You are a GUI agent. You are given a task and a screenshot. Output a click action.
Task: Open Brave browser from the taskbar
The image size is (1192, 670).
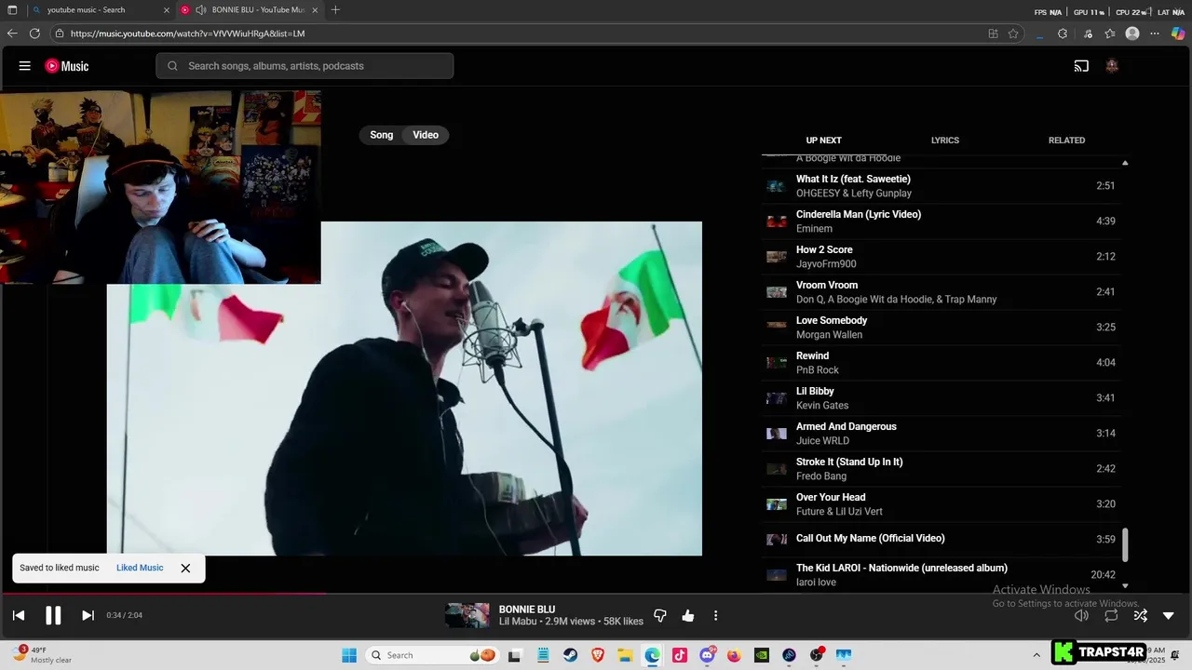(x=597, y=655)
